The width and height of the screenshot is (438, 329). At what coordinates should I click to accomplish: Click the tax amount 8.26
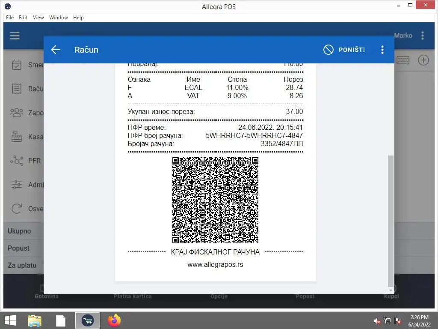click(x=296, y=96)
